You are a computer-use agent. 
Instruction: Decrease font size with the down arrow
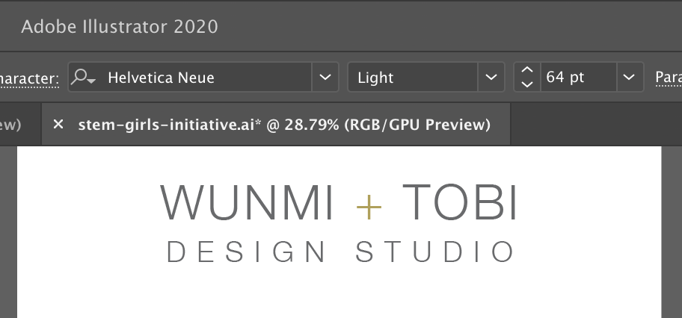pos(527,84)
